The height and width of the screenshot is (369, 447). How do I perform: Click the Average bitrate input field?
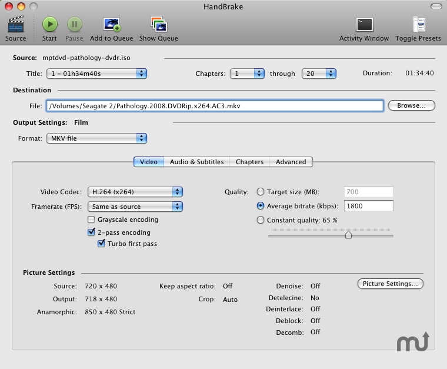pyautogui.click(x=368, y=206)
